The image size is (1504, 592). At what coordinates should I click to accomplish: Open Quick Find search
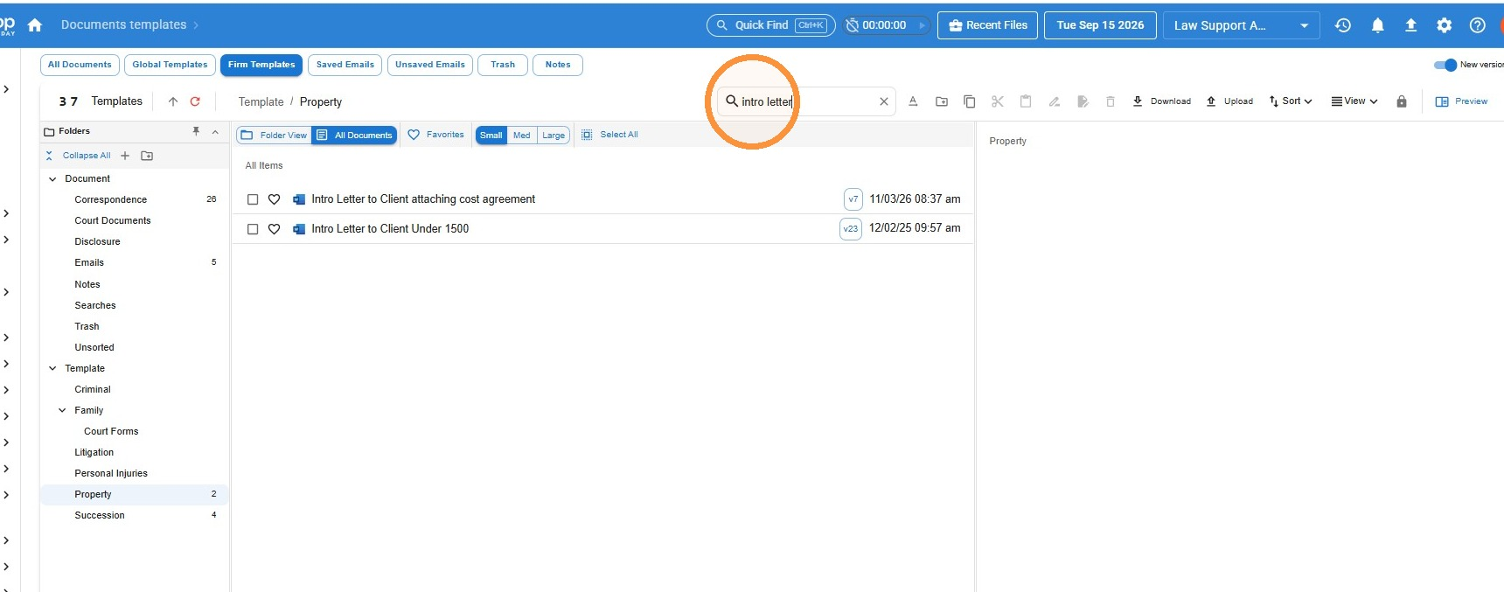pyautogui.click(x=771, y=25)
